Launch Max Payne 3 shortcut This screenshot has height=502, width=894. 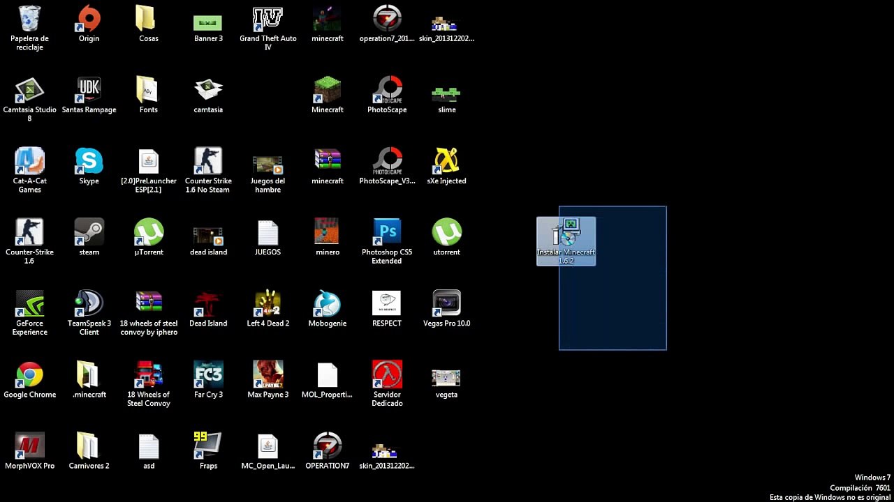click(x=268, y=380)
